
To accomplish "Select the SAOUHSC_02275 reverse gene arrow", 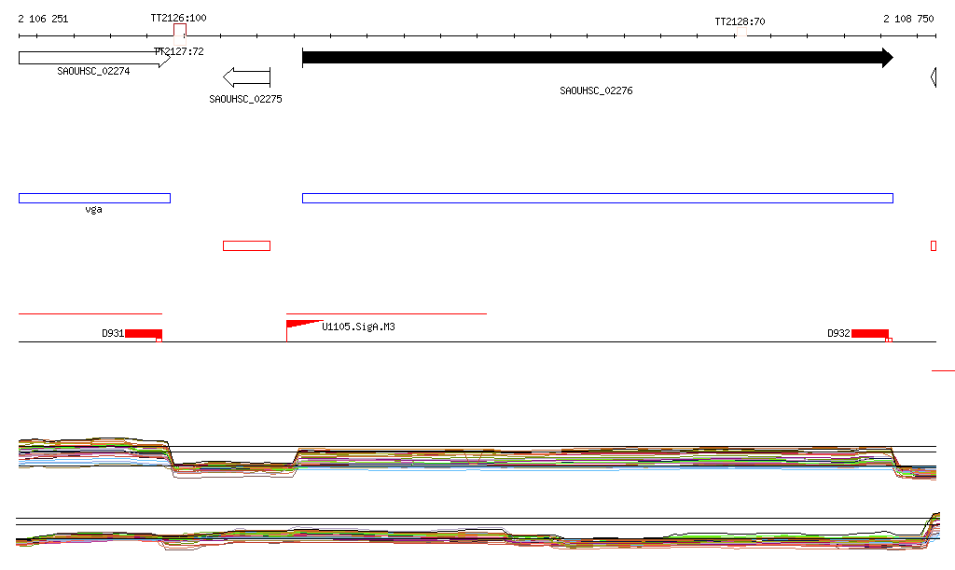I will [x=246, y=77].
